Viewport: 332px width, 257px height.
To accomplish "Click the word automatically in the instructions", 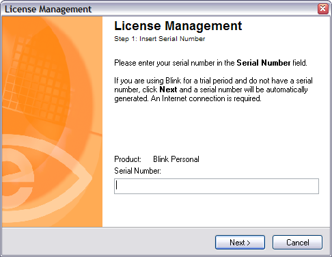I will 287,90.
